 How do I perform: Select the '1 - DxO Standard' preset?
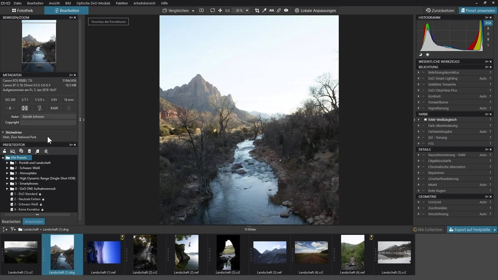pyautogui.click(x=26, y=194)
